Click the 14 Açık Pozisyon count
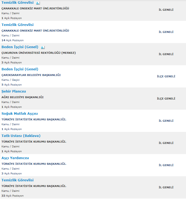The height and width of the screenshot is (199, 186). [x=13, y=40]
